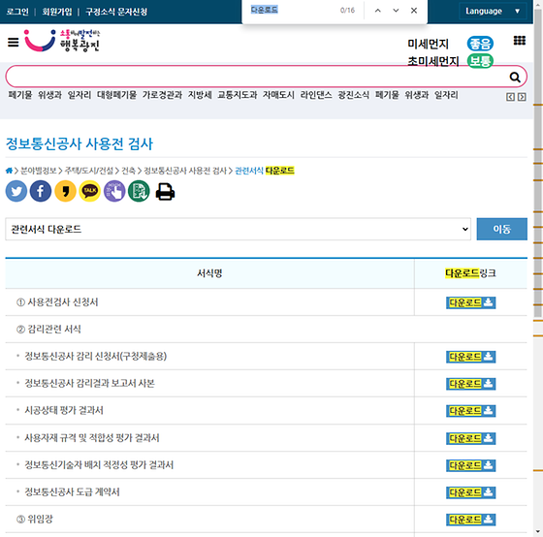Image resolution: width=543 pixels, height=537 pixels.
Task: Open the Language dropdown
Action: 493,11
